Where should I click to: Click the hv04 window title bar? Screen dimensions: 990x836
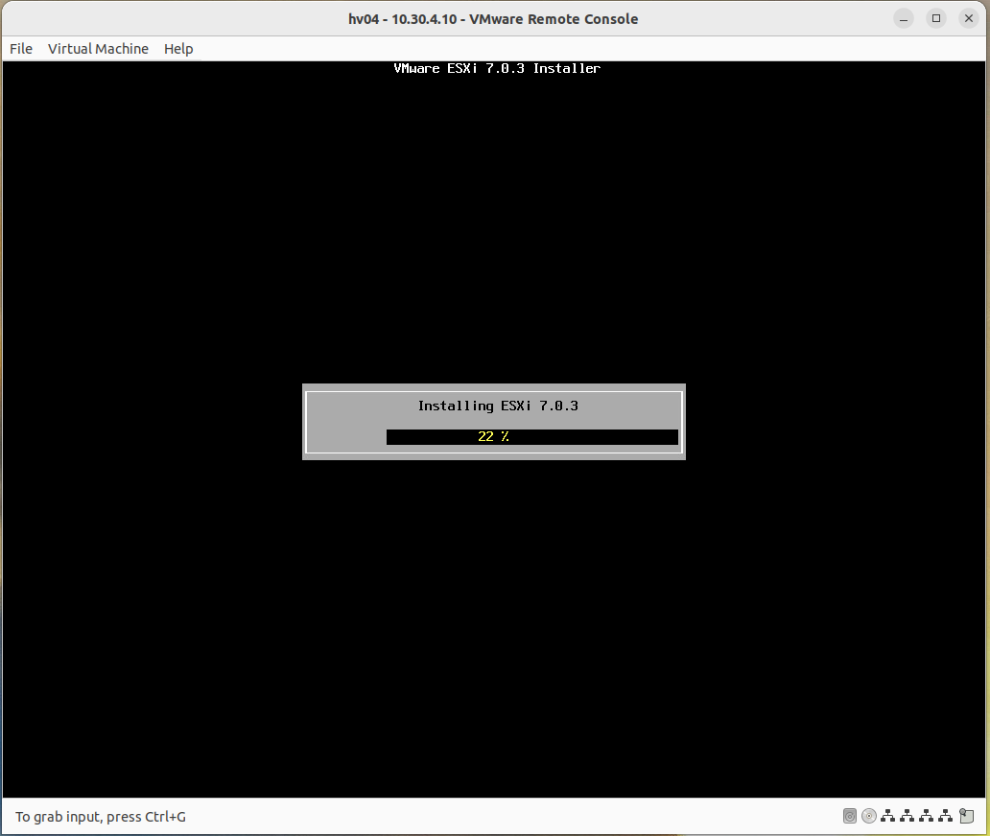(x=495, y=18)
